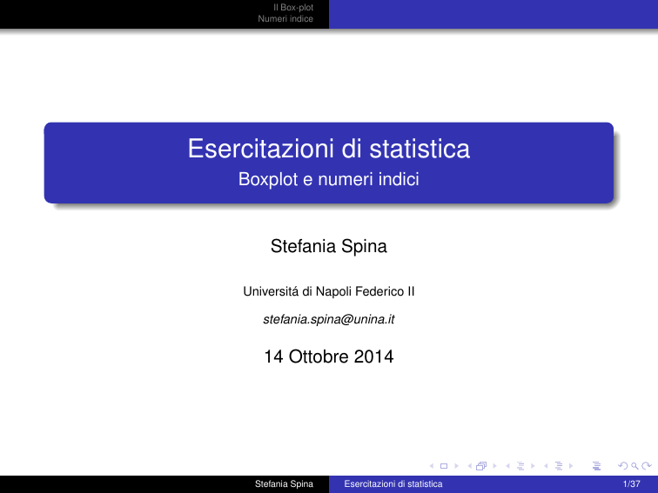658x493 pixels.
Task: Click the slide rectangle navigation icon
Action: (x=444, y=466)
